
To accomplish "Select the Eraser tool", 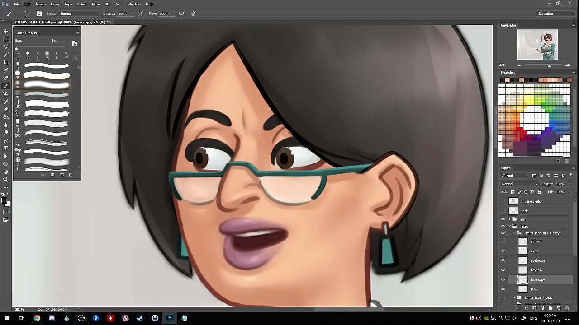I will coord(6,109).
